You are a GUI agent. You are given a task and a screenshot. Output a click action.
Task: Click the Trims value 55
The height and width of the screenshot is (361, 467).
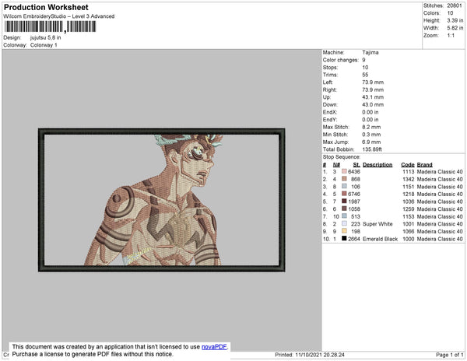(x=365, y=75)
